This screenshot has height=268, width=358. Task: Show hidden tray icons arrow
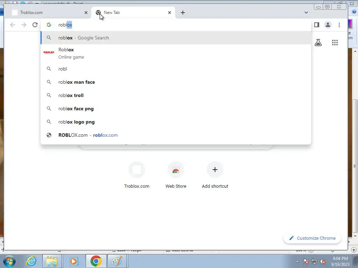(297, 261)
